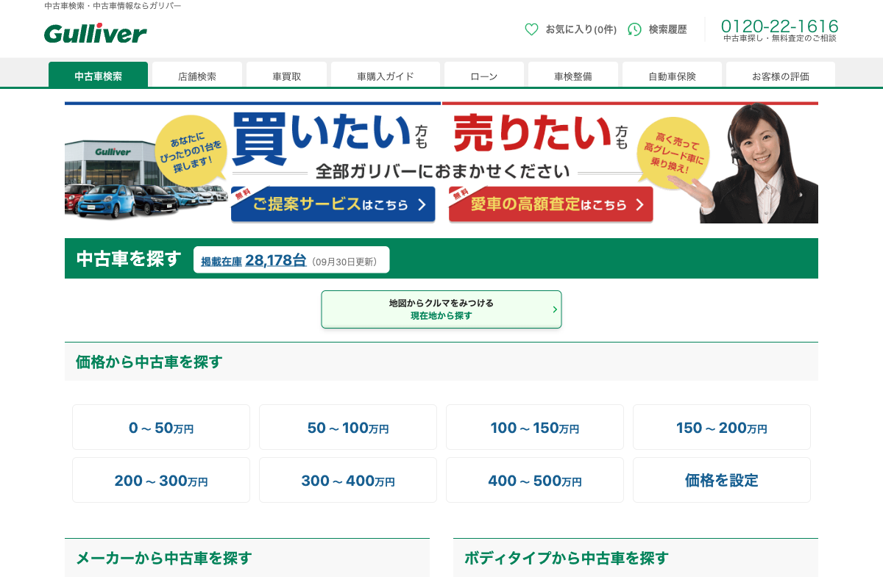The image size is (883, 588).
Task: Switch to the 車買取 tab
Action: pos(286,76)
